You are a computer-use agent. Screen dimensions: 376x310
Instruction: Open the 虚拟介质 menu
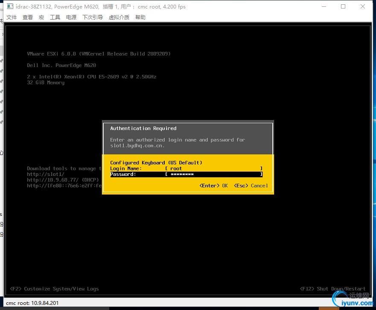point(119,17)
